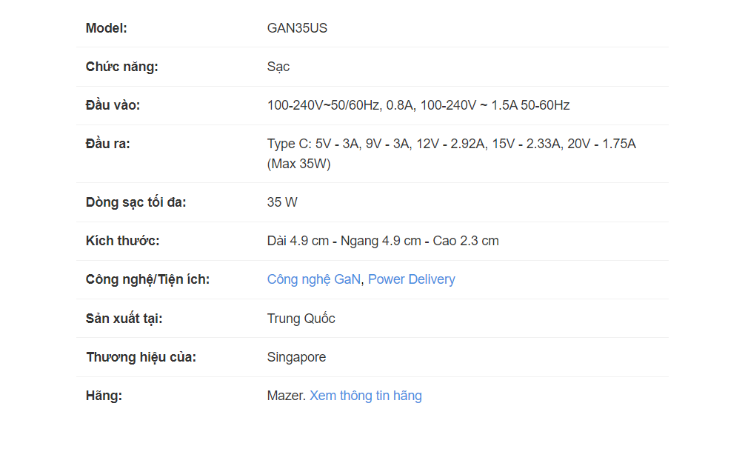
Task: Click the Đầu vào label
Action: click(113, 105)
